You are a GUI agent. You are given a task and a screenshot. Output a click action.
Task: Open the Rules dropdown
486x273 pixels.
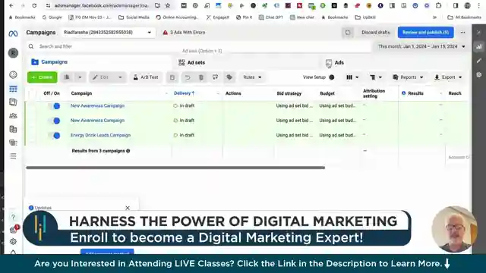coord(252,77)
